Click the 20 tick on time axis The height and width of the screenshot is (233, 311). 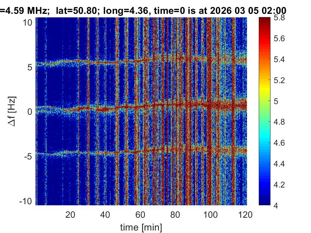coord(70,214)
